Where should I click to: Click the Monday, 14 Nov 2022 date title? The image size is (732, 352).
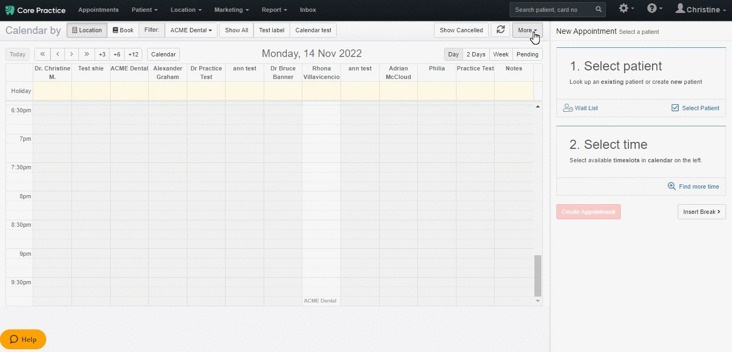point(311,54)
